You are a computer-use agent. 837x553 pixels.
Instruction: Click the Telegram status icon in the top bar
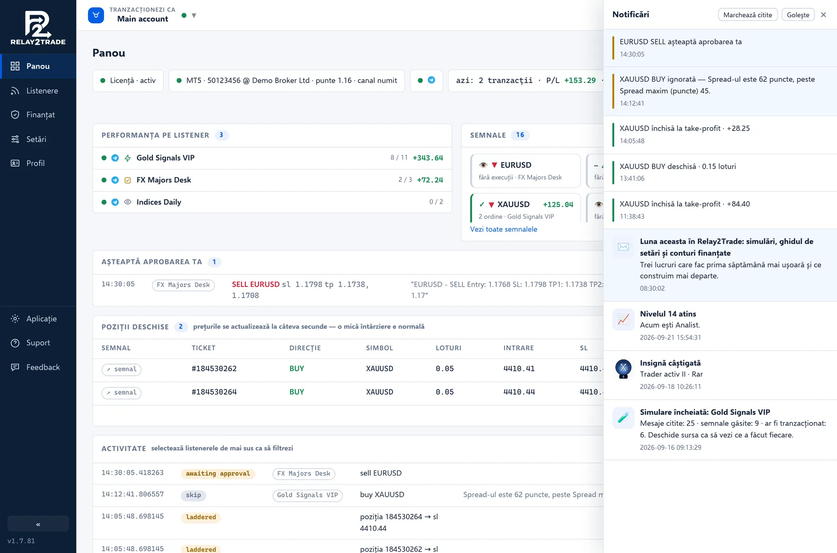click(x=432, y=80)
